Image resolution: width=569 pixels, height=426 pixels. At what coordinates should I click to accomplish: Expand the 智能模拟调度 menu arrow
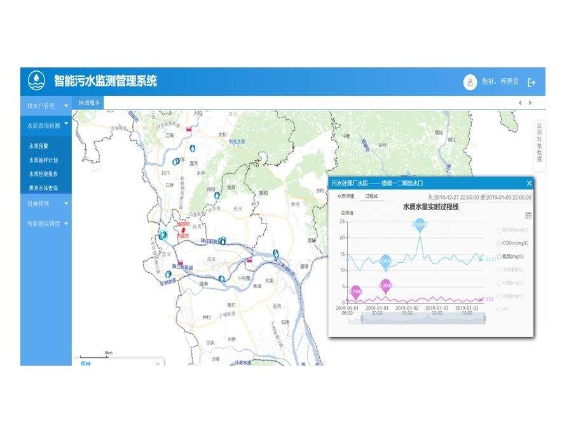tap(66, 223)
